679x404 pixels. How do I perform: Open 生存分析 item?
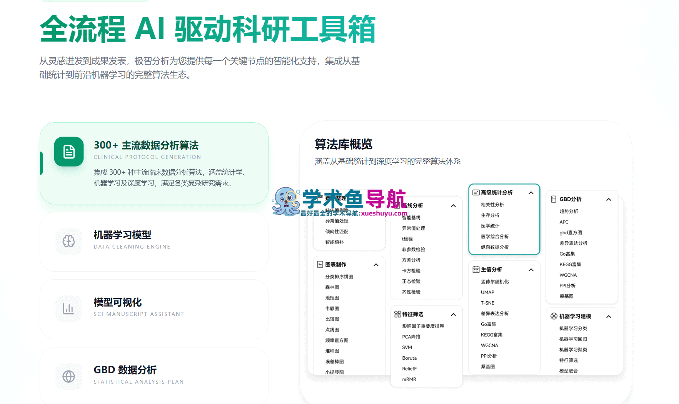(x=490, y=215)
